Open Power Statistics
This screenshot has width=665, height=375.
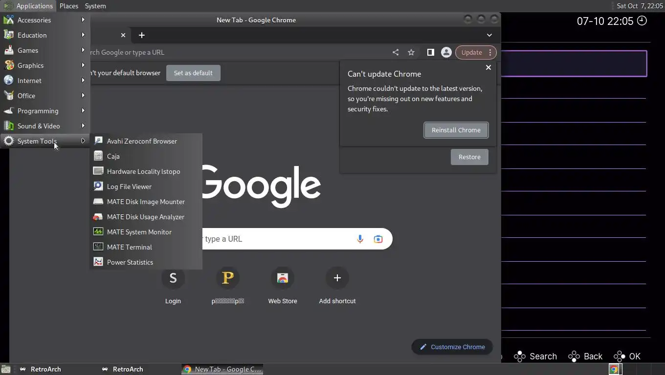(x=146, y=262)
